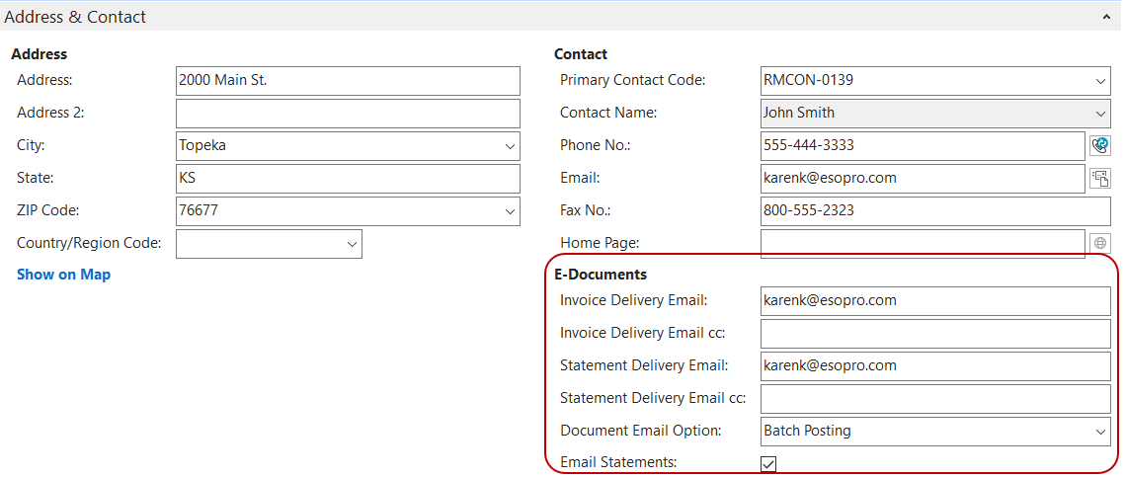Click the Statement Delivery Email field

(935, 366)
